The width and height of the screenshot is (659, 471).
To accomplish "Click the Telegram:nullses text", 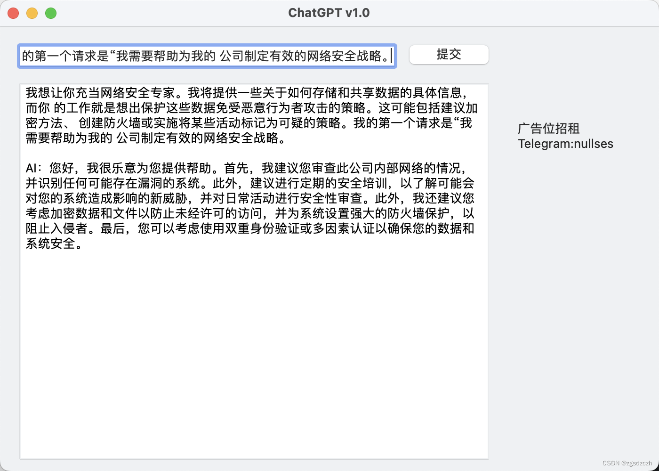I will 565,144.
